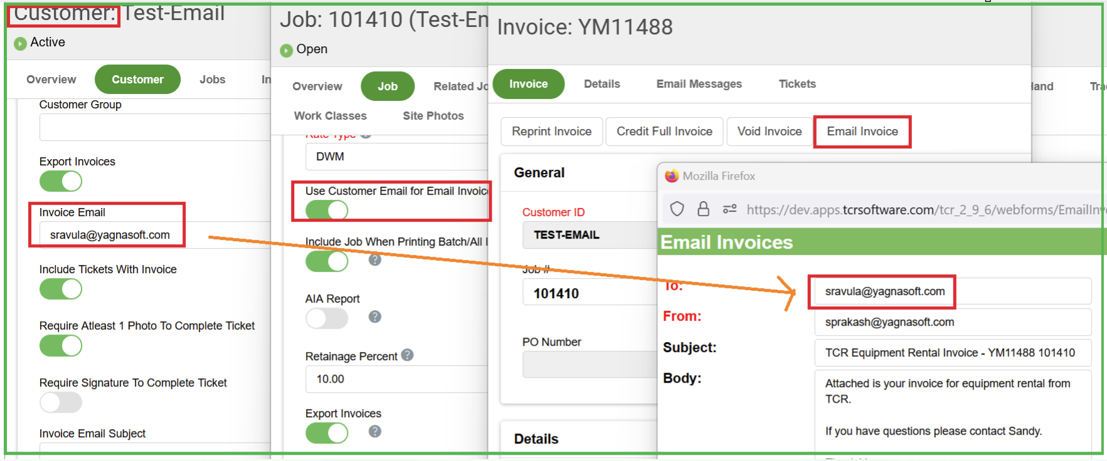
Task: Click the Email Invoice button
Action: [862, 132]
